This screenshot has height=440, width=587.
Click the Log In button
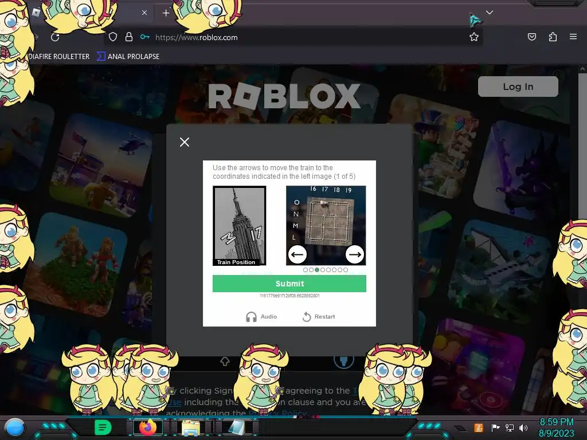[x=518, y=87]
